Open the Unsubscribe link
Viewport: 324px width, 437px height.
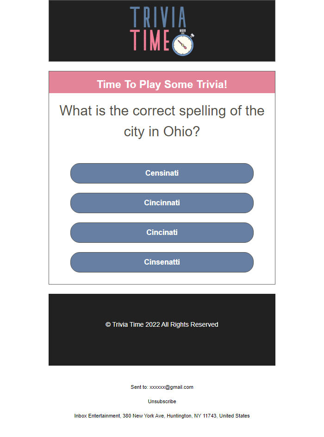pyautogui.click(x=162, y=401)
